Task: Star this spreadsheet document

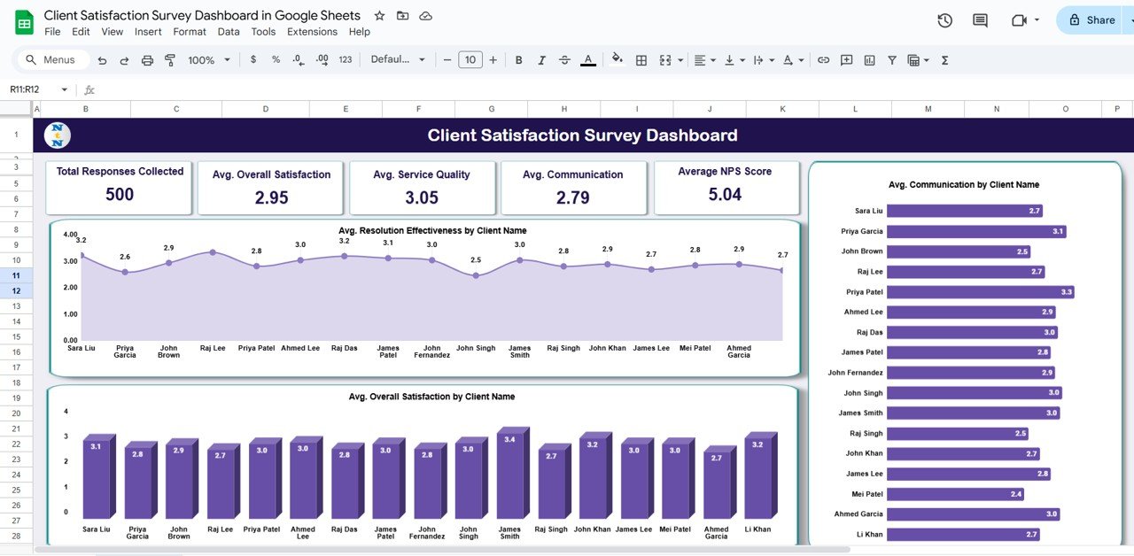Action: [x=379, y=16]
